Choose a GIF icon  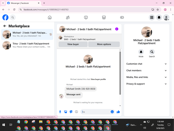[x=76, y=112]
